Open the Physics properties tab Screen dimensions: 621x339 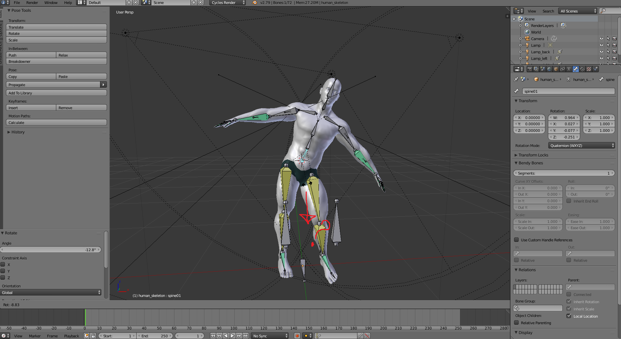596,69
